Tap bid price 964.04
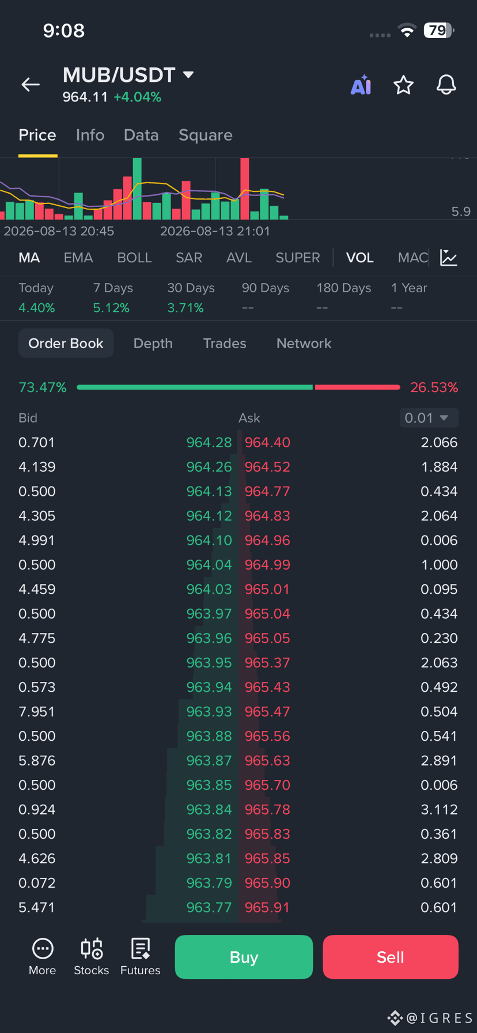The image size is (477, 1033). coord(209,565)
